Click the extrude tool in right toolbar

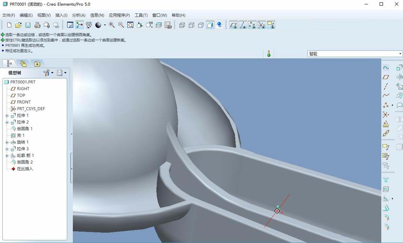(399, 68)
